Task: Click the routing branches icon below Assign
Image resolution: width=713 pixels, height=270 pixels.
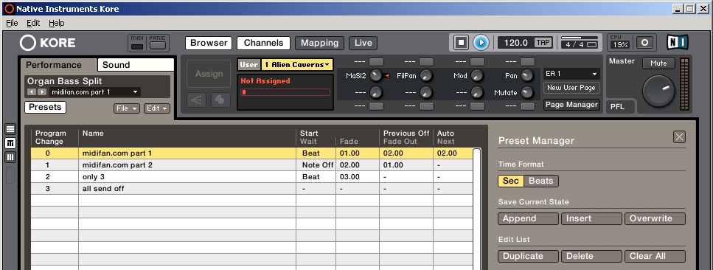Action: click(196, 100)
